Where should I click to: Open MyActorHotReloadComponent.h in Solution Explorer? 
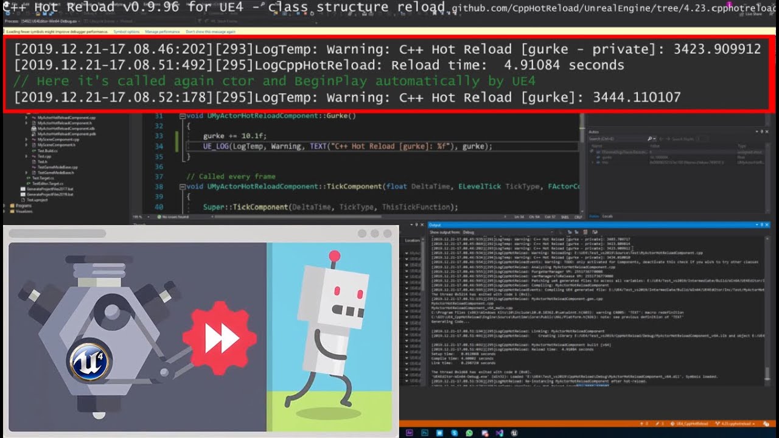point(66,123)
